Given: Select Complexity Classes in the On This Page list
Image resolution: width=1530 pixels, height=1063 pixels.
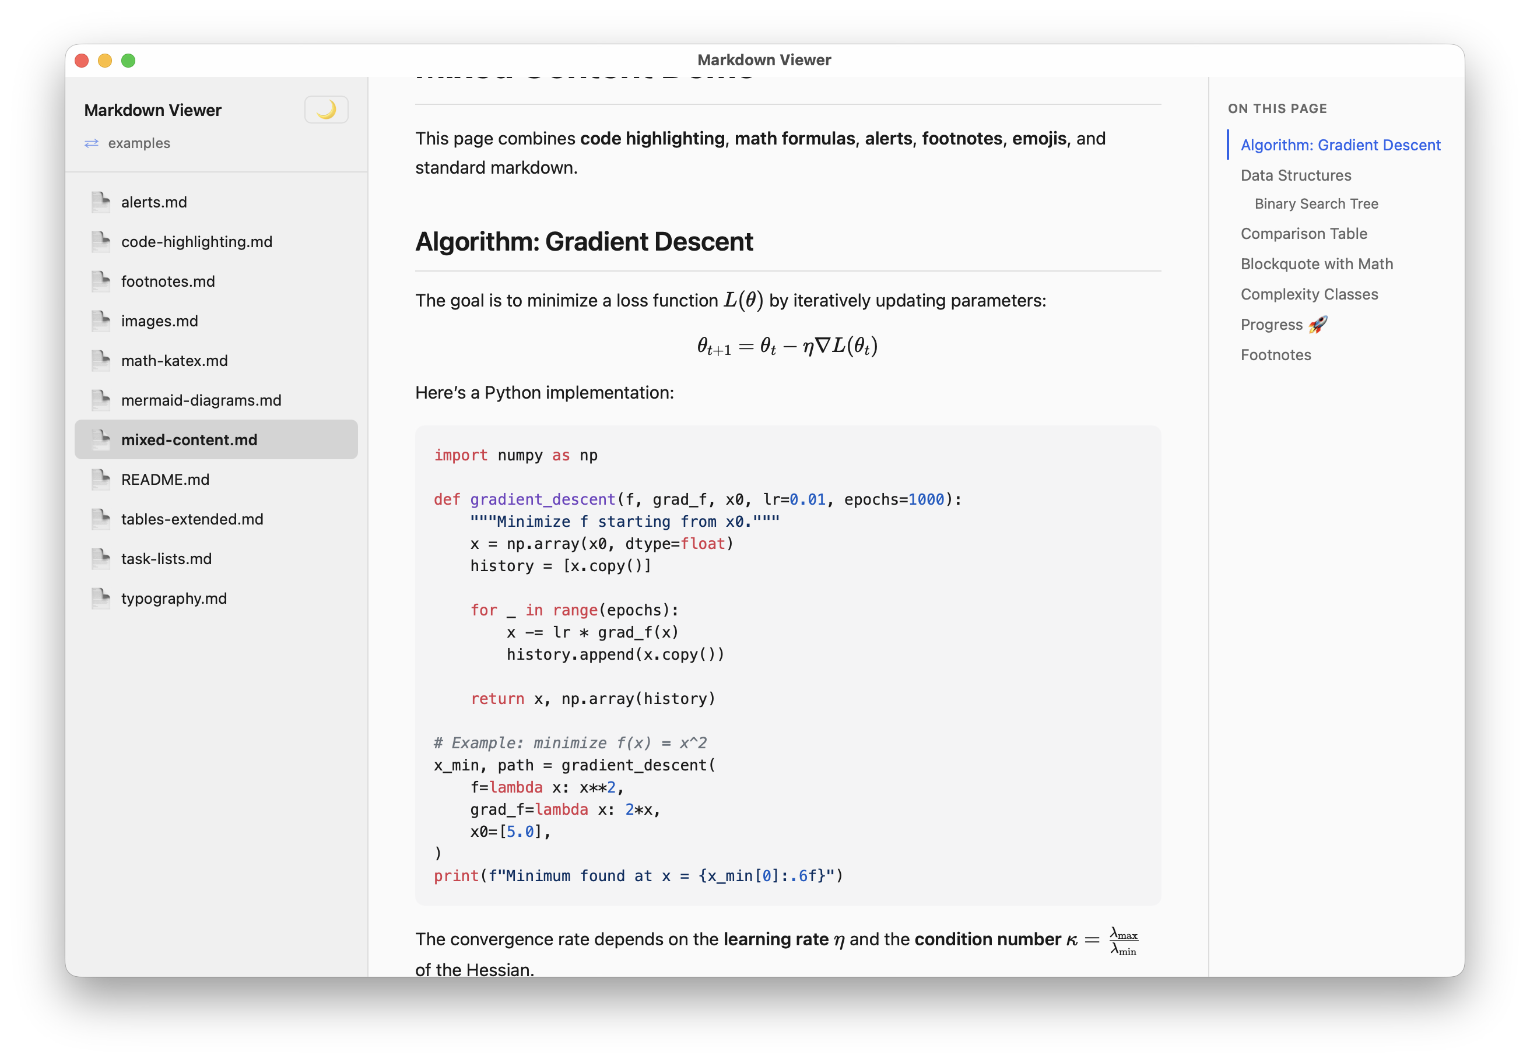Looking at the screenshot, I should point(1309,294).
